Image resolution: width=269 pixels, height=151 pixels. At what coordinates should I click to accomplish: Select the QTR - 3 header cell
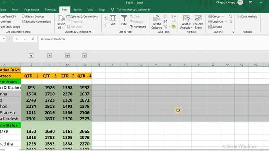click(67, 76)
